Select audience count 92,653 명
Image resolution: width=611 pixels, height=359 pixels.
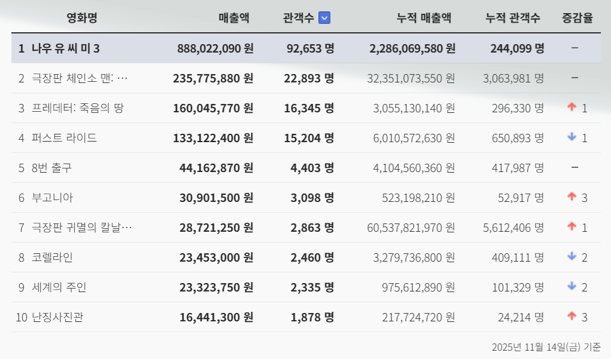310,48
